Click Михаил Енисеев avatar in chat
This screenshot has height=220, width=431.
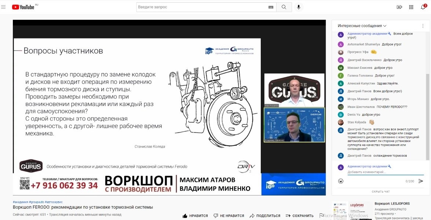tap(341, 68)
